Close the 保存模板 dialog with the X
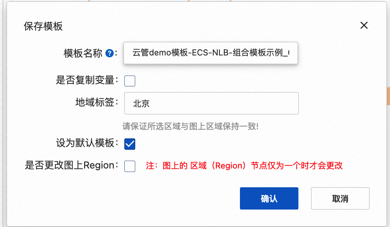Image resolution: width=390 pixels, height=227 pixels. [364, 25]
